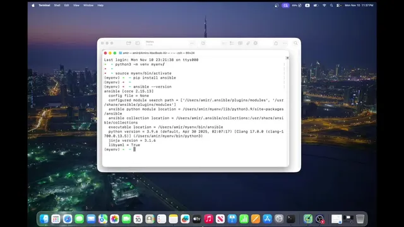Launch FaceTime from the Dock
This screenshot has width=404, height=227.
coord(126,219)
